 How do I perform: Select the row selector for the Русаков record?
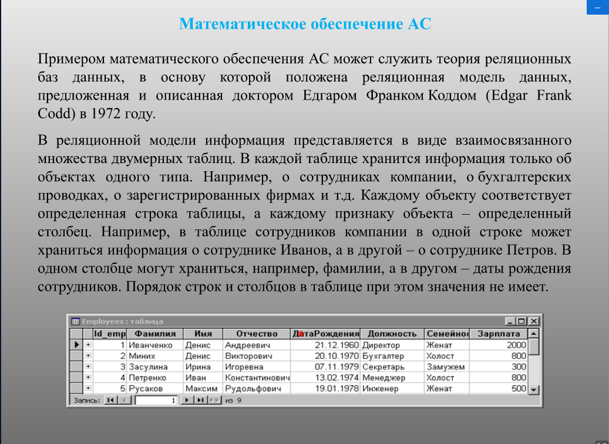click(76, 388)
